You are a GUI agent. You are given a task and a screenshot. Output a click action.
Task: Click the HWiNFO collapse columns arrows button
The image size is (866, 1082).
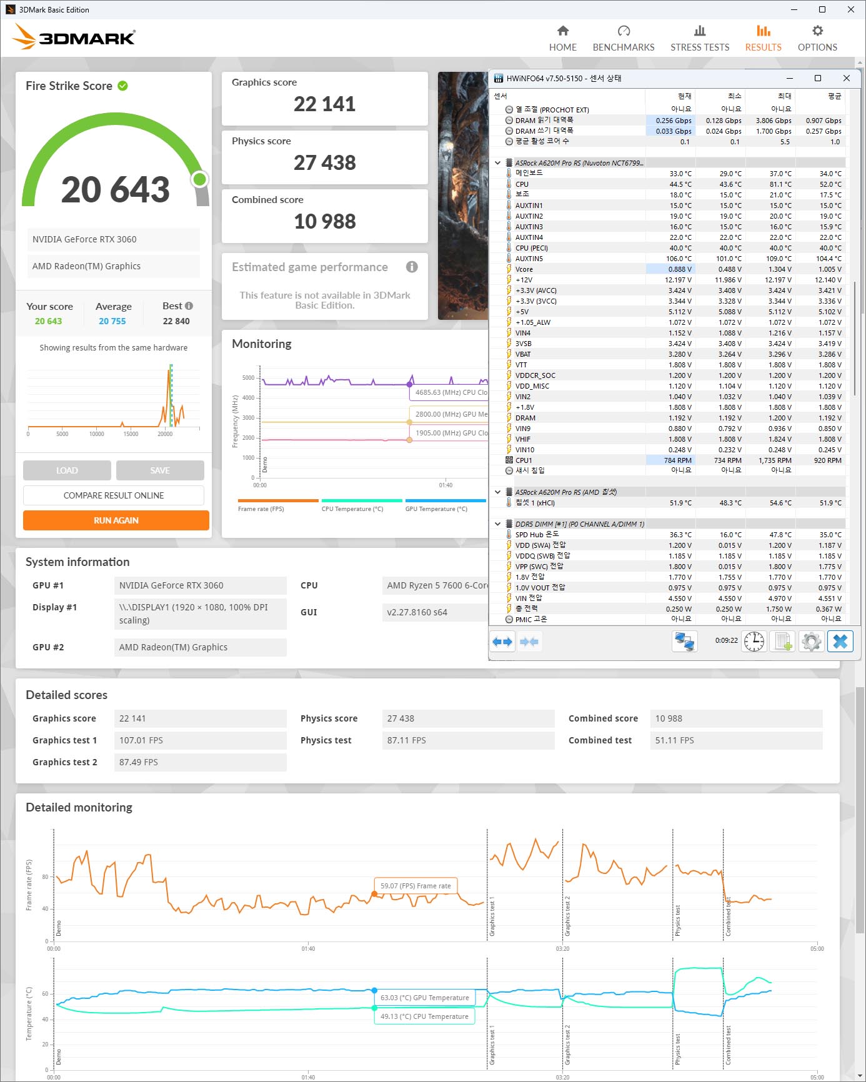(x=529, y=642)
